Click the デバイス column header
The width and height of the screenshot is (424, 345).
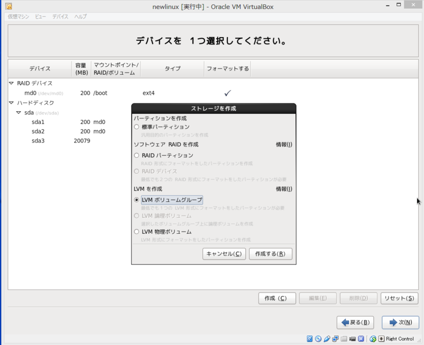click(40, 69)
